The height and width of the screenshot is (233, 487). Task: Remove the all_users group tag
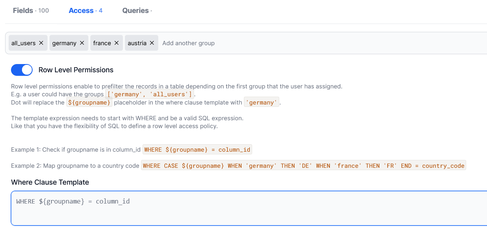(41, 43)
